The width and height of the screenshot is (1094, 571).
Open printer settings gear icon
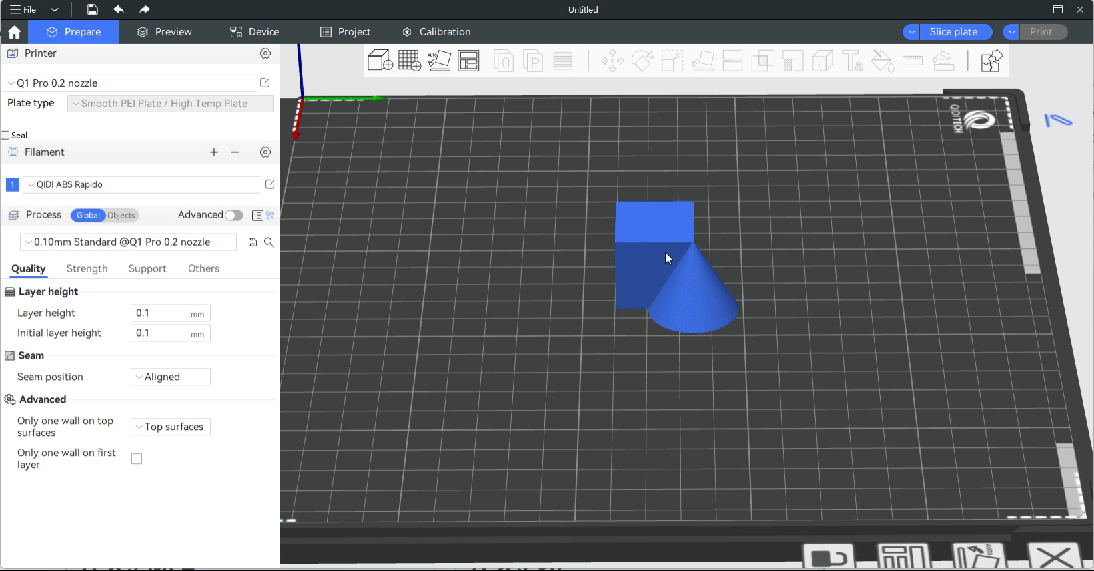tap(265, 53)
